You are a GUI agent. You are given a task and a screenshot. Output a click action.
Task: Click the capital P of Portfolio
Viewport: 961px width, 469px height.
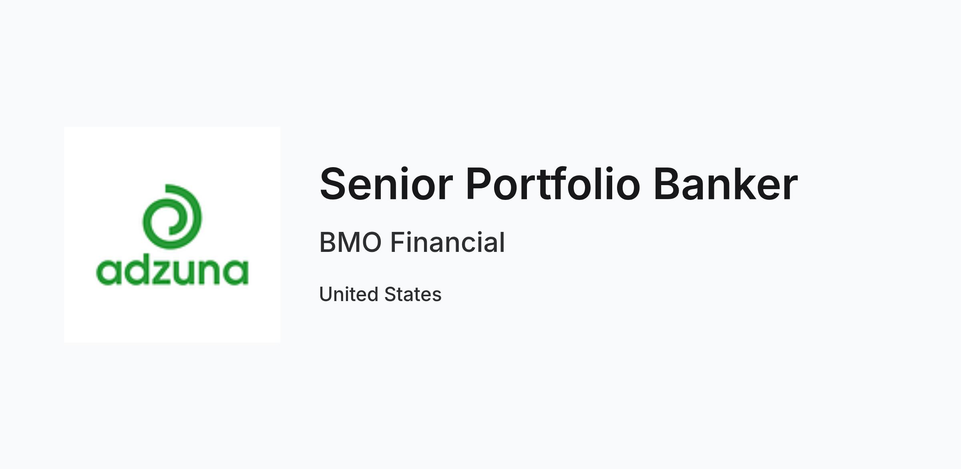478,184
